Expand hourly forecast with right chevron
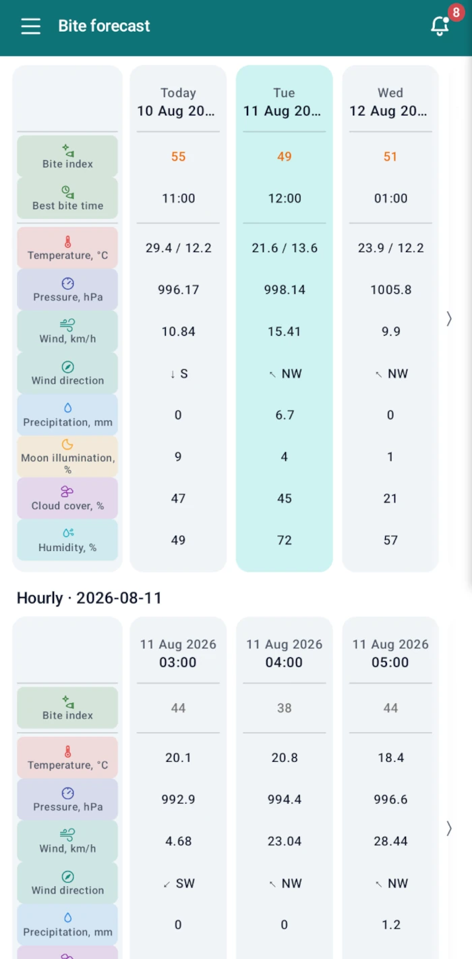The width and height of the screenshot is (472, 959). (x=449, y=829)
